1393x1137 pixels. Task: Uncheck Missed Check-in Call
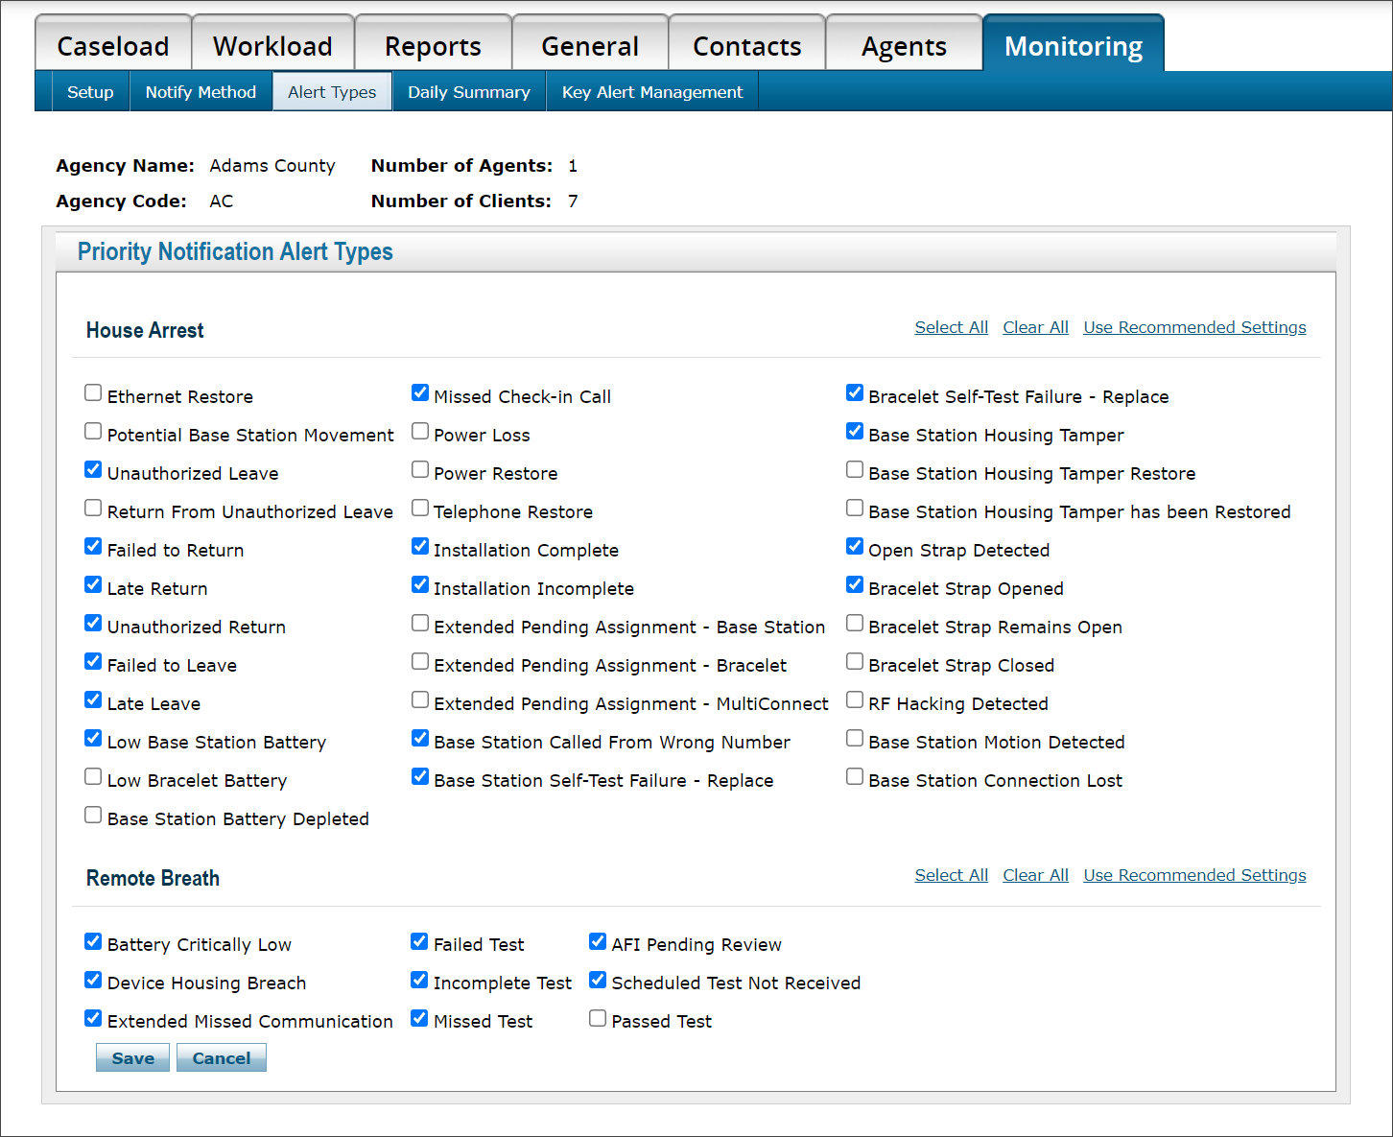(419, 392)
